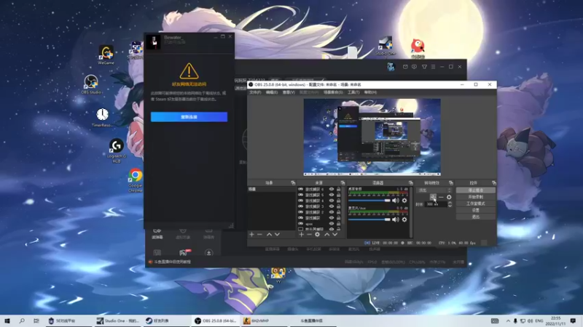The image size is (583, 327).
Task: Click 开始录制 start recording button in OBS
Action: pos(476,197)
